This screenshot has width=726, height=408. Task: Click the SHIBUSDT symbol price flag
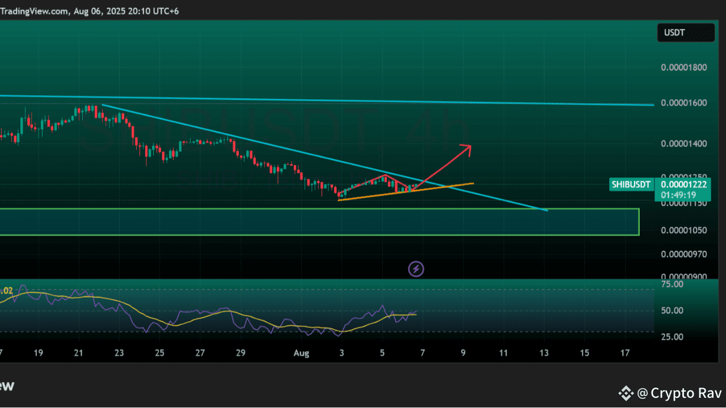[631, 184]
